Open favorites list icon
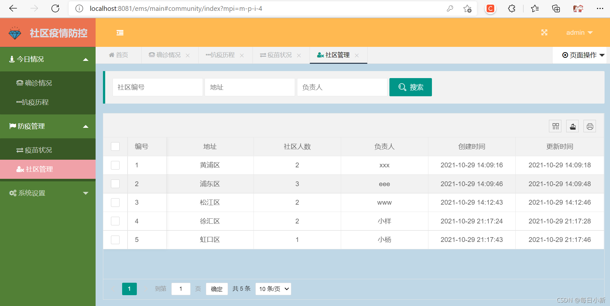 click(535, 9)
